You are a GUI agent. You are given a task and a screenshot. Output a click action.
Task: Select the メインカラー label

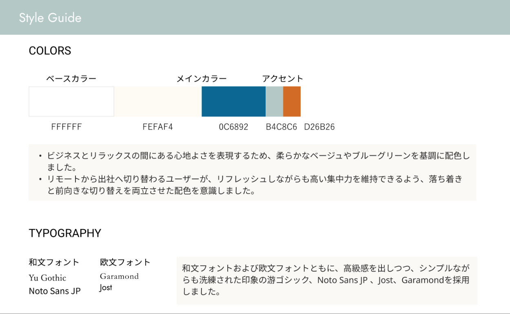pos(202,79)
